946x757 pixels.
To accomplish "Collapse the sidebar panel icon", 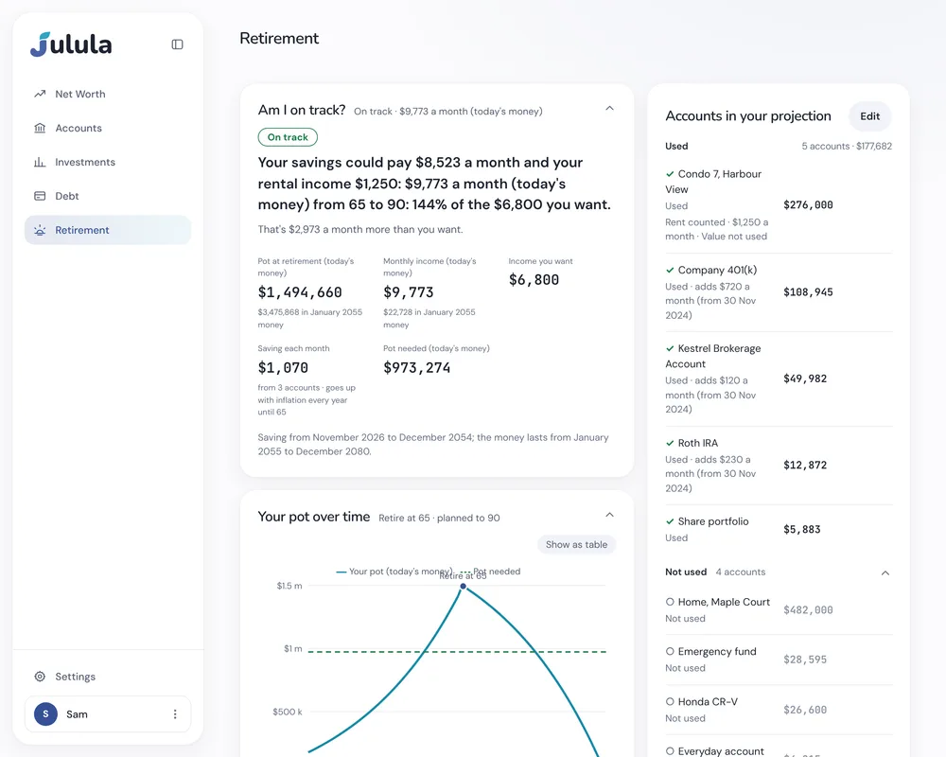I will coord(178,44).
